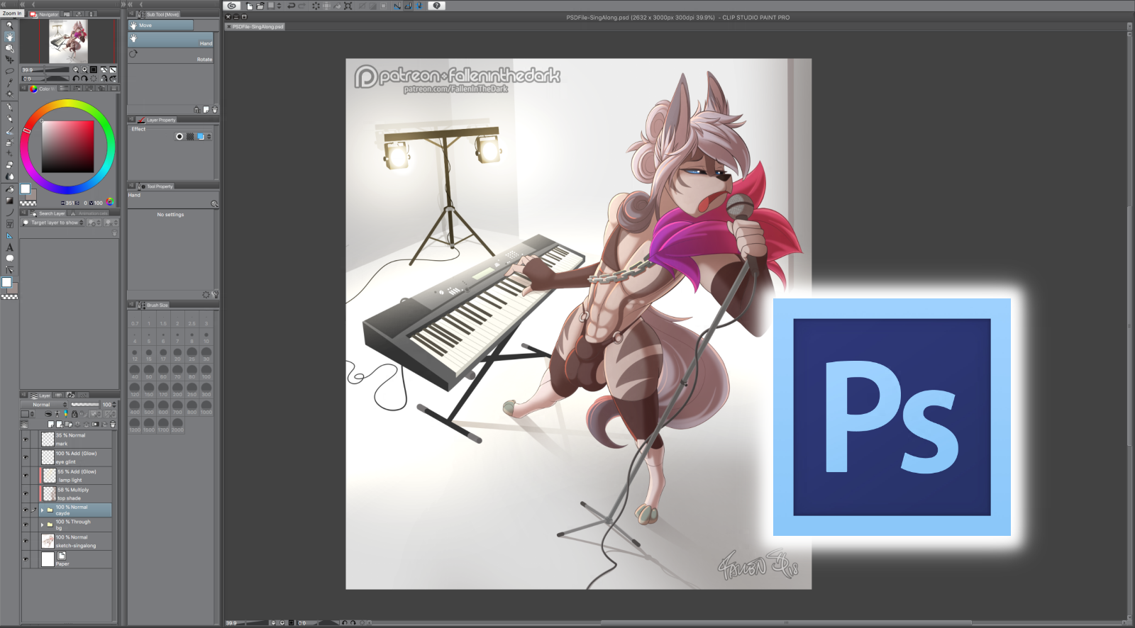Adjust the layer opacity slider
The height and width of the screenshot is (628, 1135).
pyautogui.click(x=85, y=405)
